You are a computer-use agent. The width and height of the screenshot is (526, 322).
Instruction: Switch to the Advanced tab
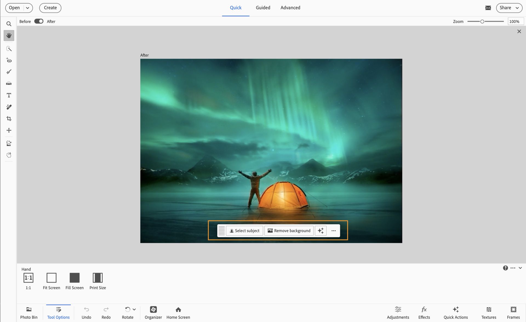click(290, 8)
